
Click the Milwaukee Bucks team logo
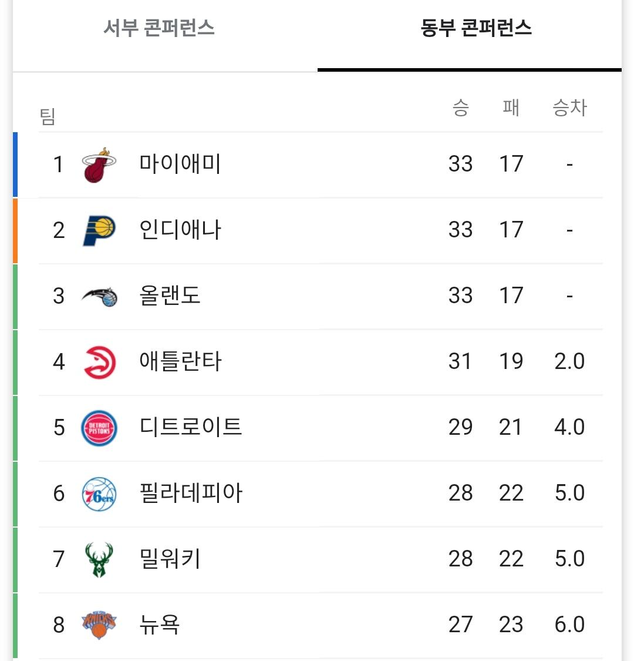click(x=99, y=559)
